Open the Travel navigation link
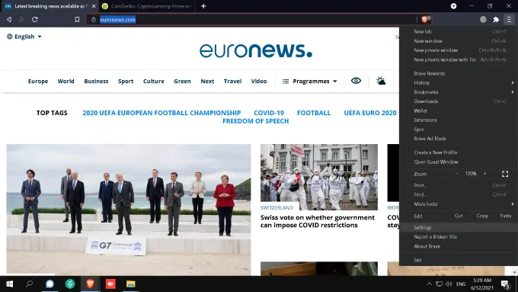The image size is (518, 292). tap(232, 81)
